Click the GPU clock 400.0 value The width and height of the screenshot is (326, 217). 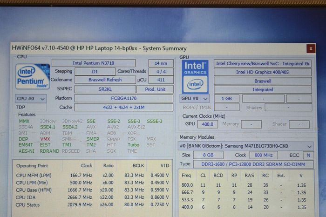208,124
